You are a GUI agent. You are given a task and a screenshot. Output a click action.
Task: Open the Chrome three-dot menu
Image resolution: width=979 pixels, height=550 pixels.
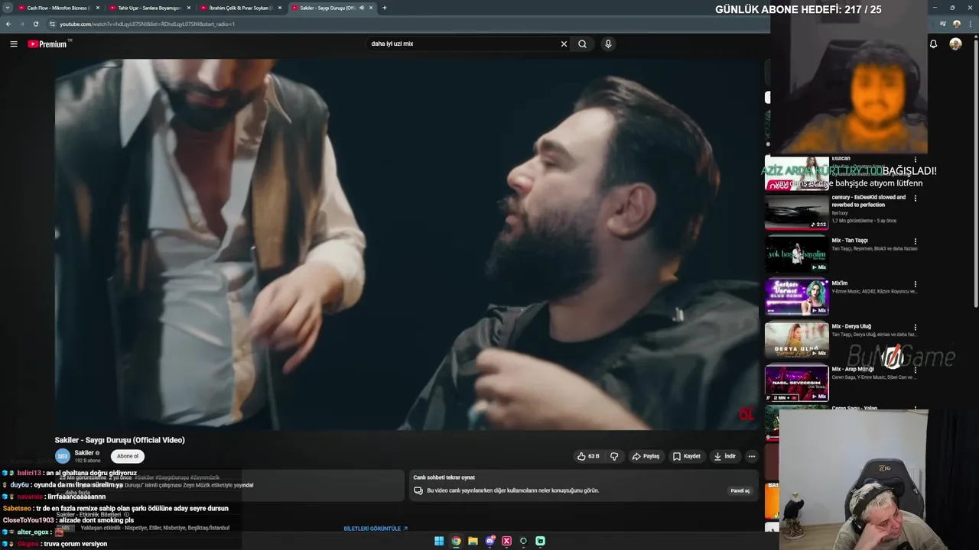[x=970, y=24]
